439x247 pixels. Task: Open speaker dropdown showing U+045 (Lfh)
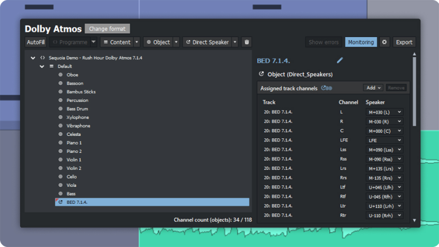click(384, 187)
